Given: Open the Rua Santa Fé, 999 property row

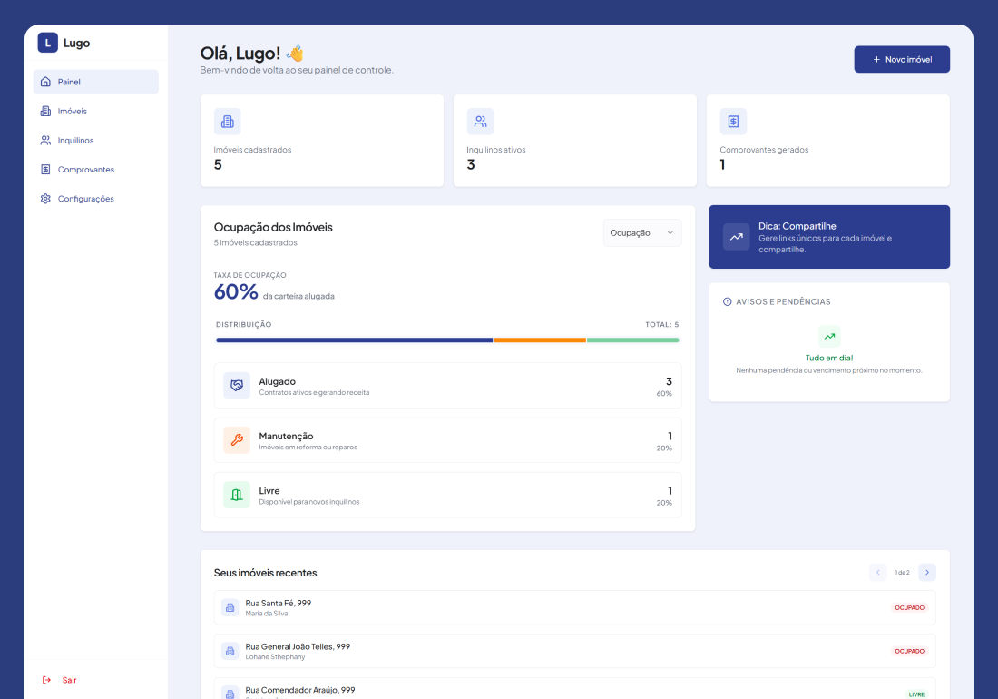Looking at the screenshot, I should pyautogui.click(x=573, y=607).
